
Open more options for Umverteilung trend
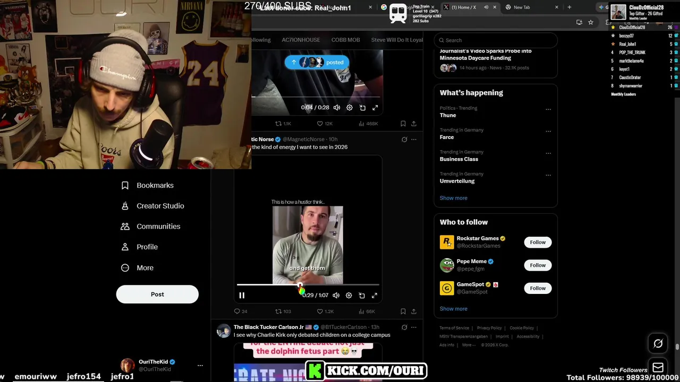click(x=548, y=176)
